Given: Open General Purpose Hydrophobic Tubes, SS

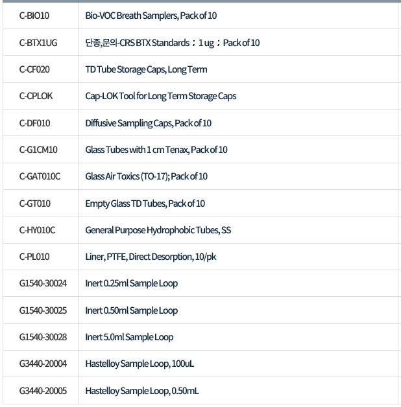Looking at the screenshot, I should (x=158, y=230).
